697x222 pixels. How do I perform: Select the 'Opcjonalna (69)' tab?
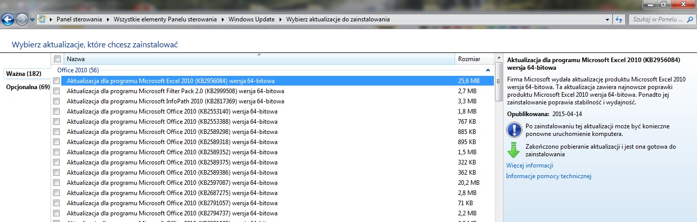pyautogui.click(x=28, y=87)
